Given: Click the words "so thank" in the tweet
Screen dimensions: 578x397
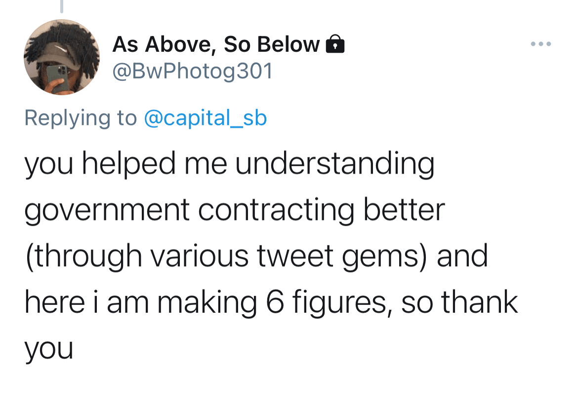Looking at the screenshot, I should (x=459, y=302).
